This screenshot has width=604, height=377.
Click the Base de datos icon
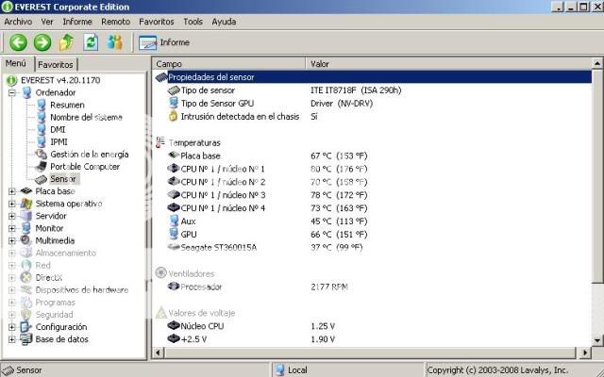pos(26,338)
